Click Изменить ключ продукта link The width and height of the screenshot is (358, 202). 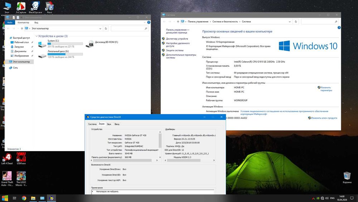324,118
